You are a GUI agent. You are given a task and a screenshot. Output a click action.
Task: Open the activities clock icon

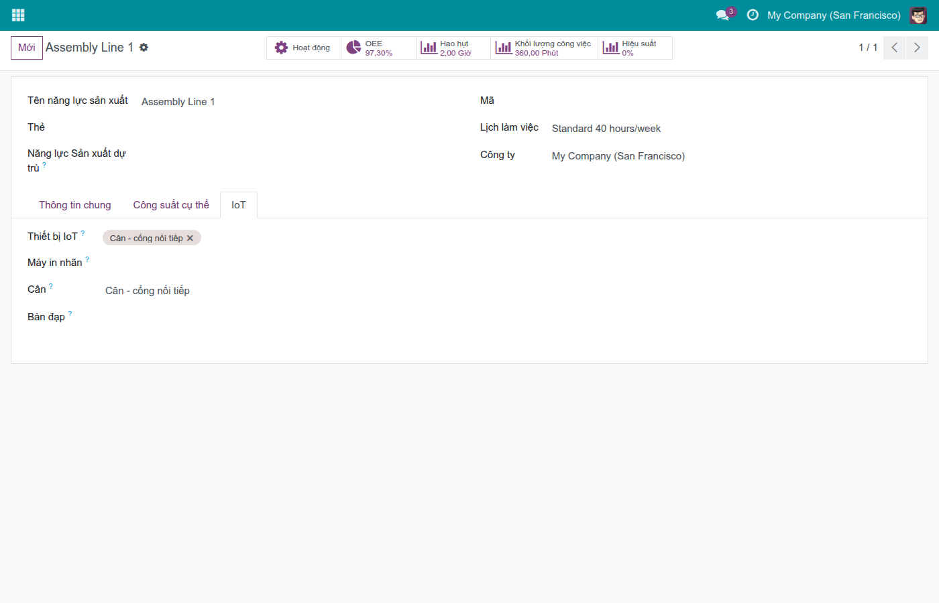pyautogui.click(x=753, y=15)
